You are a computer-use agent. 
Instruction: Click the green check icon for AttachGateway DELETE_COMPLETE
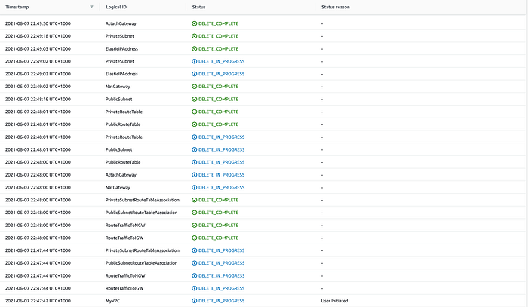(x=195, y=23)
